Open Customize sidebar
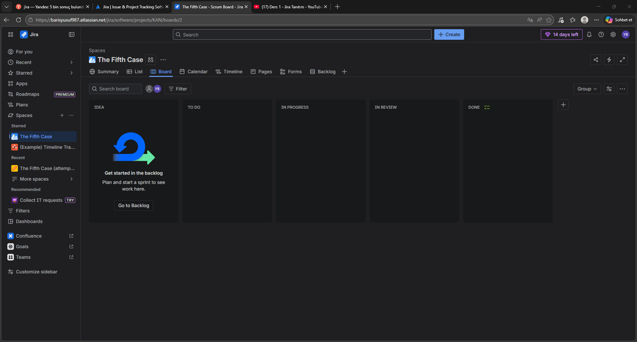Viewport: 637px width, 342px height. click(36, 272)
